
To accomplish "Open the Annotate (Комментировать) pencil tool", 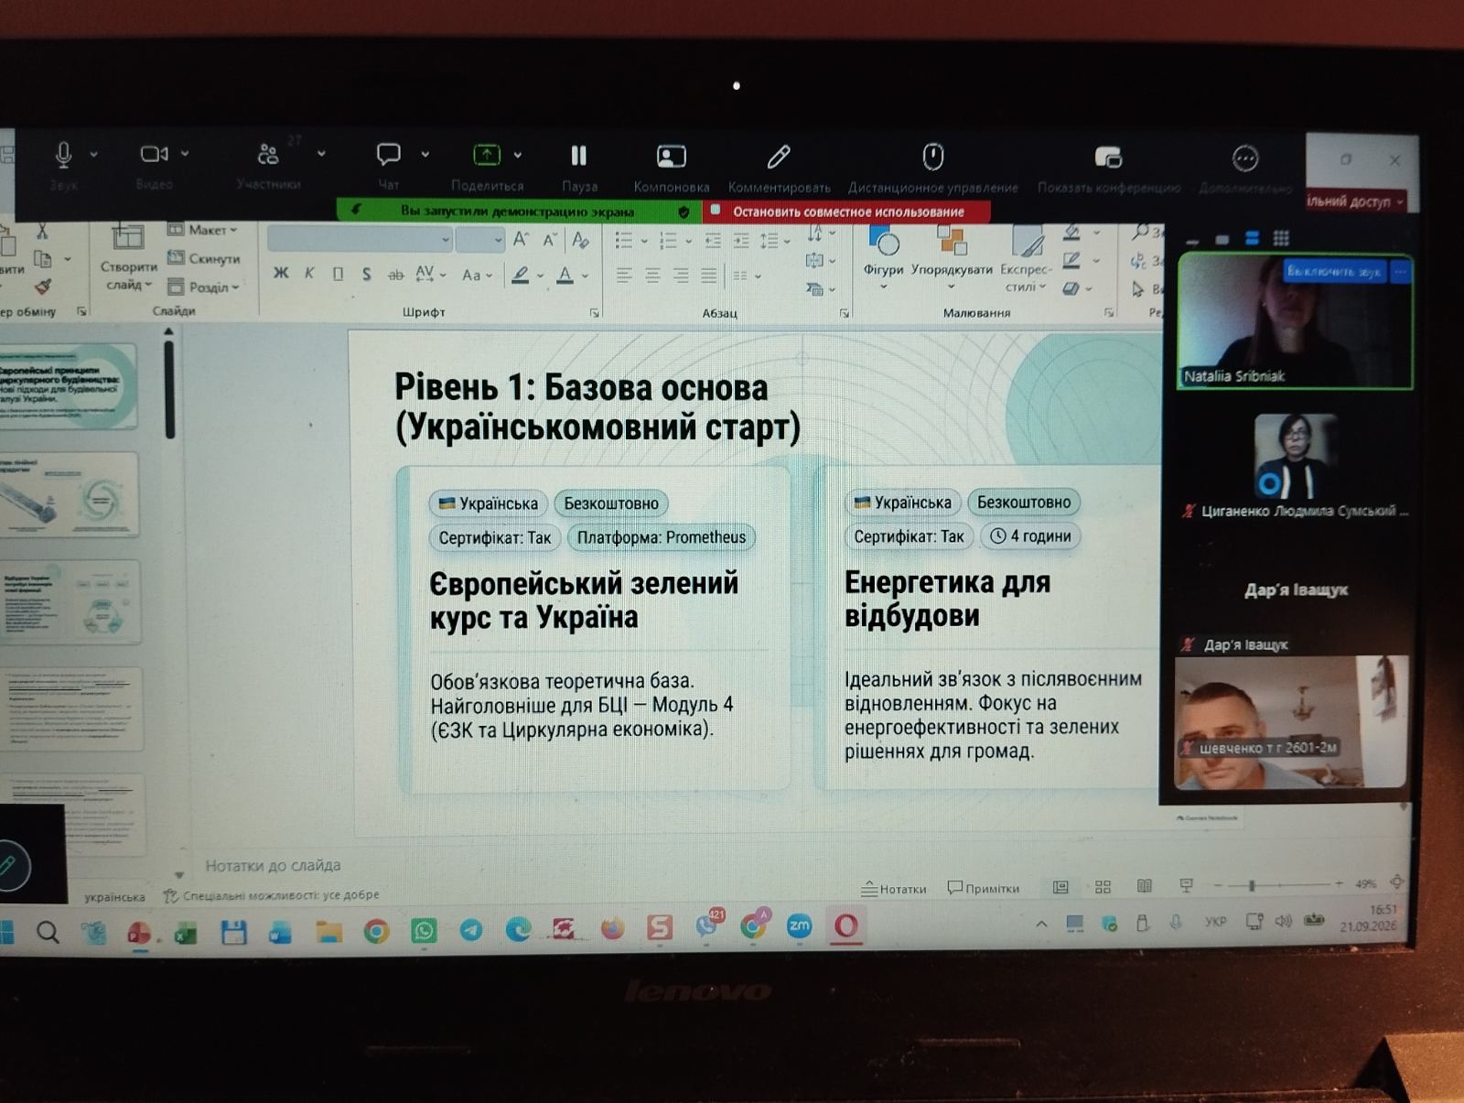I will pyautogui.click(x=779, y=157).
